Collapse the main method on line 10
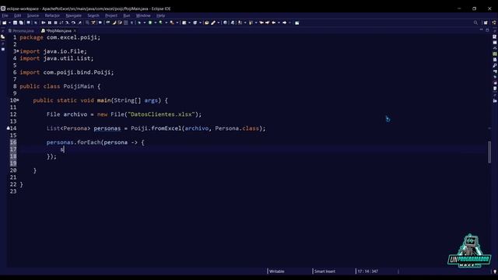498x280 pixels. click(x=18, y=100)
